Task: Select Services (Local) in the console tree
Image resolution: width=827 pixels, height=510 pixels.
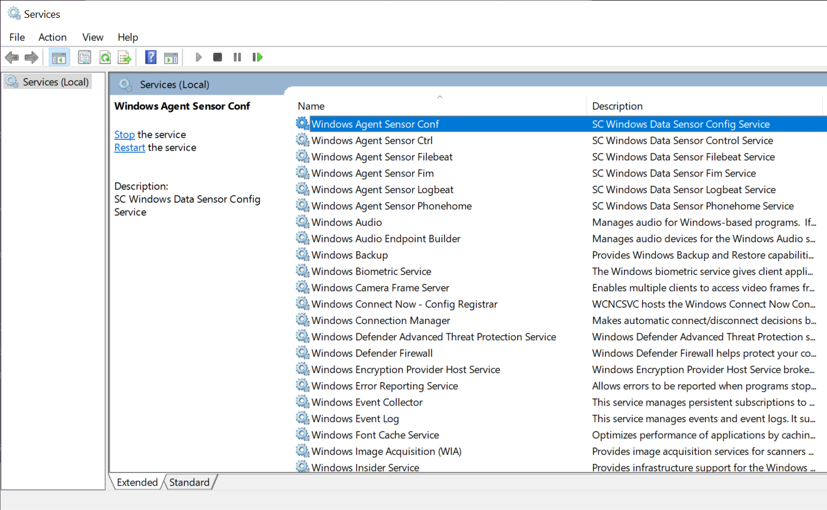Action: tap(56, 82)
